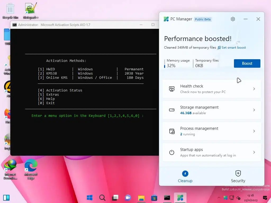Open Microsoft Store from taskbar

pyautogui.click(x=154, y=198)
